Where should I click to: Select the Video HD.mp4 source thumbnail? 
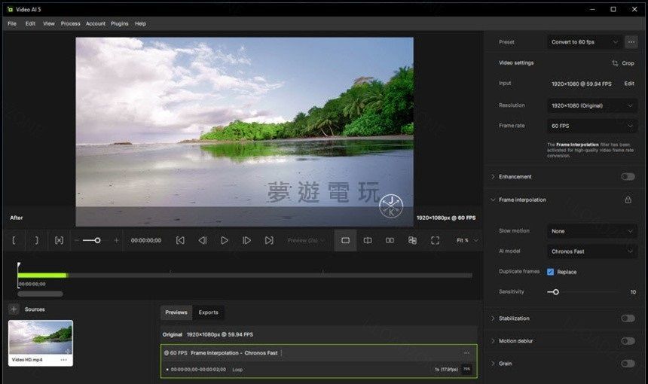click(41, 337)
